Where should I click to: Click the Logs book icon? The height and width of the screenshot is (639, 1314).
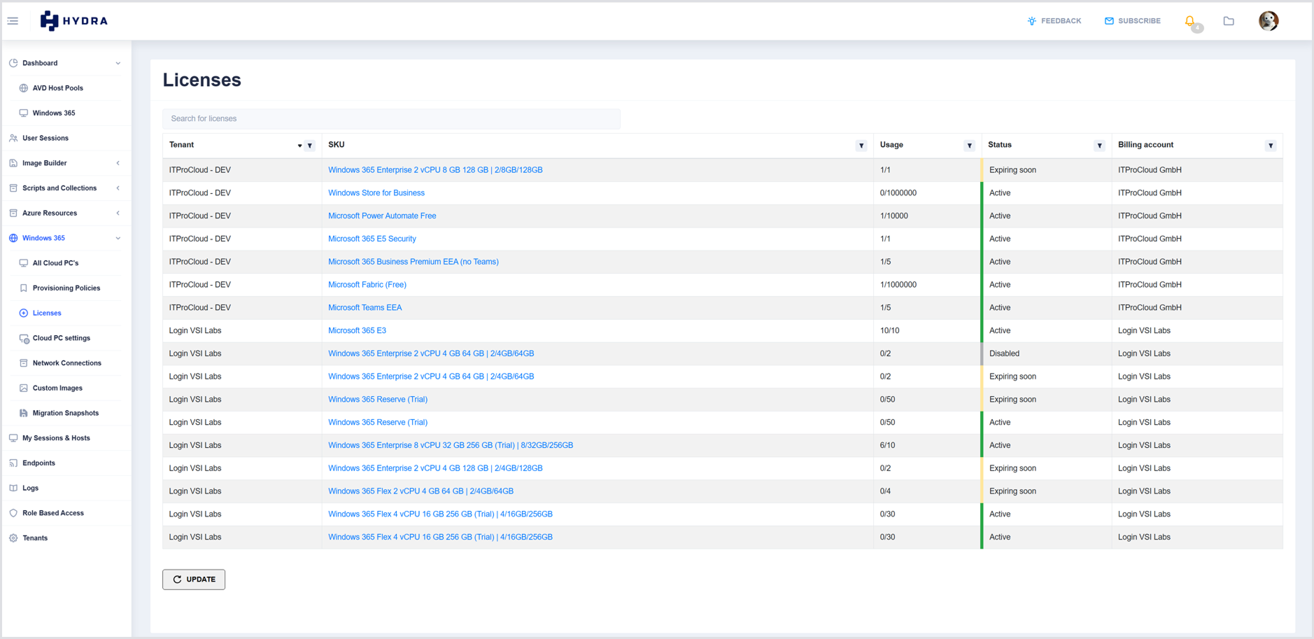click(x=13, y=489)
